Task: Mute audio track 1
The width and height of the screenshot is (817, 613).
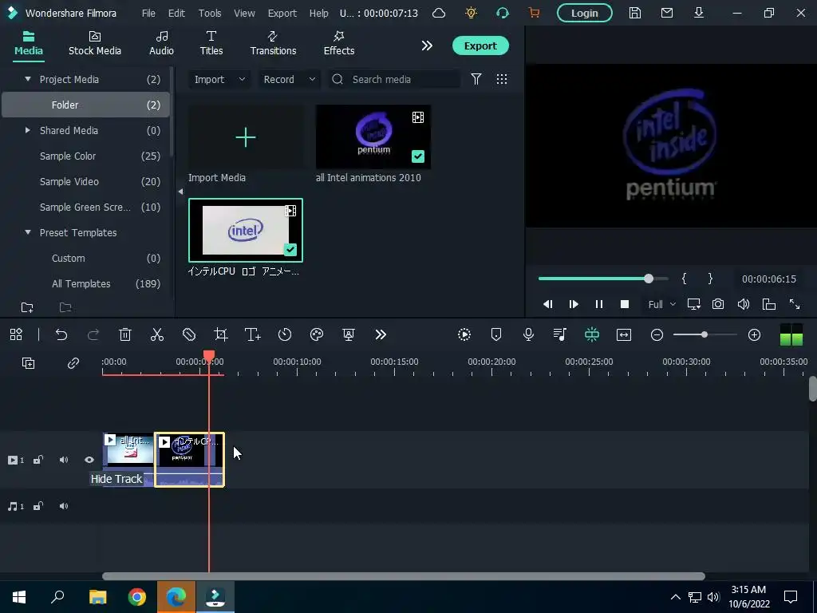Action: point(64,506)
